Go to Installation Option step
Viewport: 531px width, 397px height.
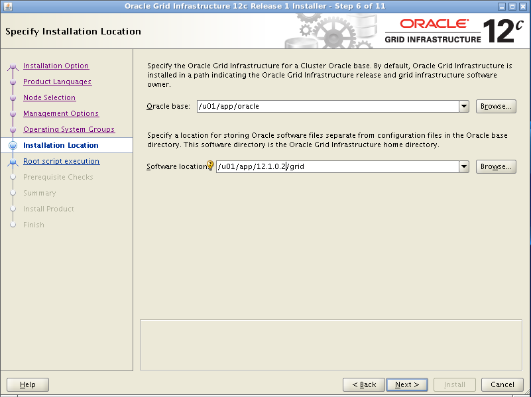pos(56,66)
